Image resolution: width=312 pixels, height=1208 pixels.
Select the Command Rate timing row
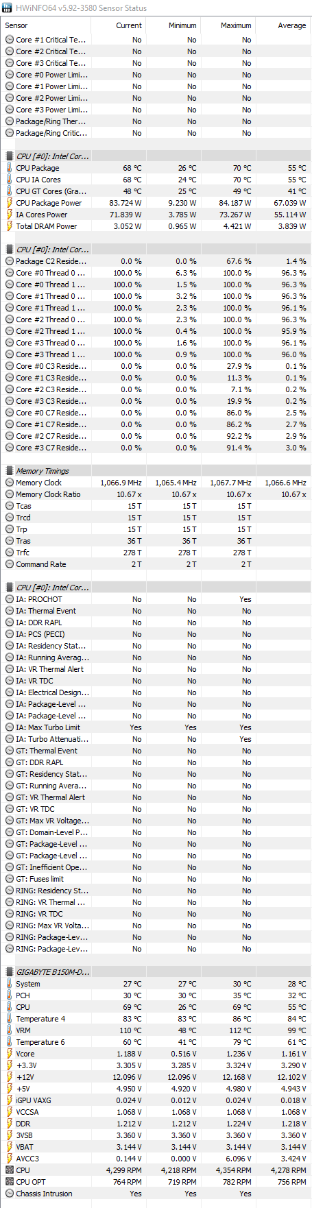coord(156,564)
